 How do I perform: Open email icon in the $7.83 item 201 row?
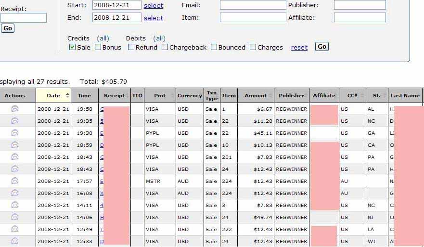(x=15, y=157)
